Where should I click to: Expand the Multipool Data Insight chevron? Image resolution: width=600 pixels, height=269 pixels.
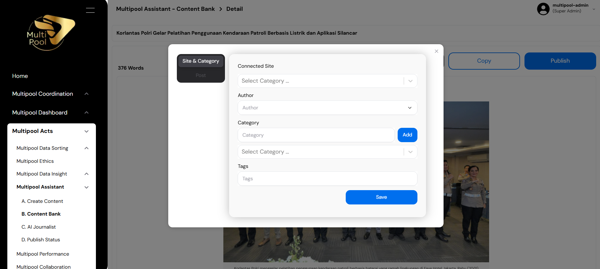click(x=86, y=174)
